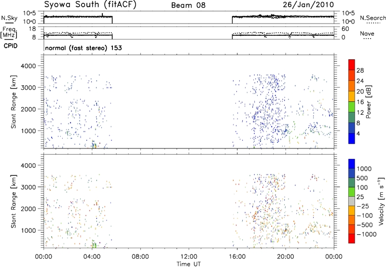Pick the red top segment of Power colorbar
Screen dimensions: 386x267
click(352, 65)
